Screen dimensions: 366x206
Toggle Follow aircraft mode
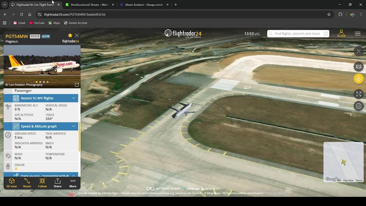pos(42,183)
